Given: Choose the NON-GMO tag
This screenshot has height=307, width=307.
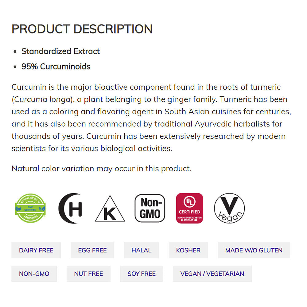Looking at the screenshot, I should 34,274.
